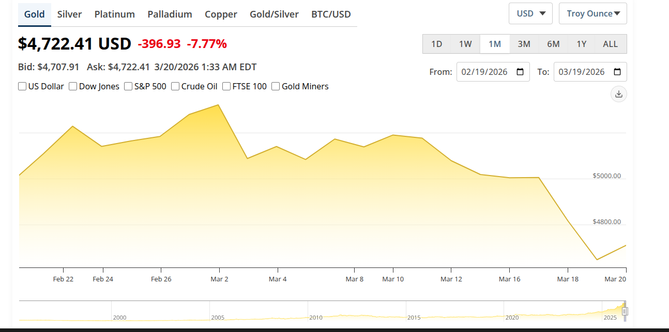
Task: Toggle Gold Miners comparison checkbox
Action: [276, 86]
